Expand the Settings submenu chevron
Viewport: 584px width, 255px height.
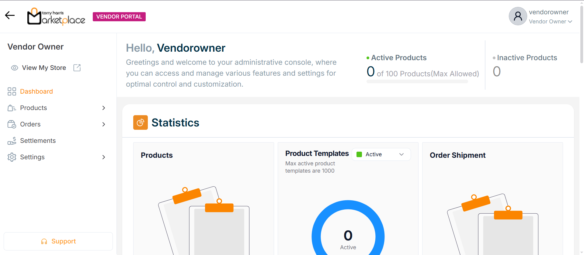(x=104, y=157)
